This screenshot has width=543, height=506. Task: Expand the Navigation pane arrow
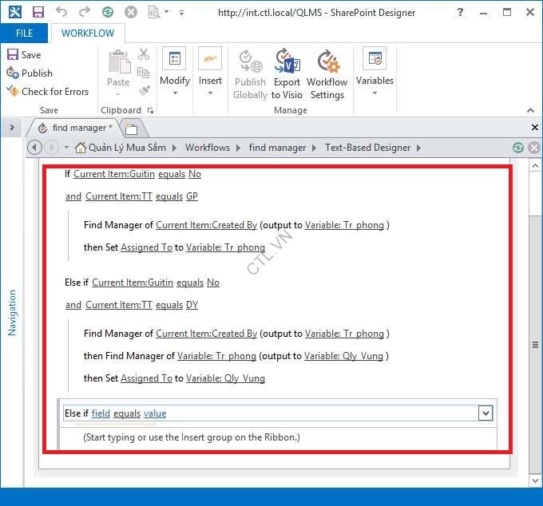click(12, 128)
